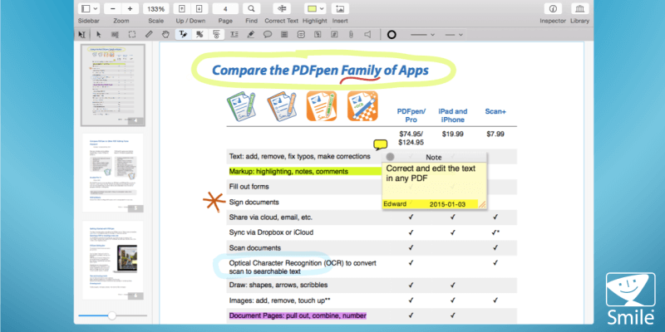Click the orange Scan+ OCR app icon
The height and width of the screenshot is (332, 665).
362,106
